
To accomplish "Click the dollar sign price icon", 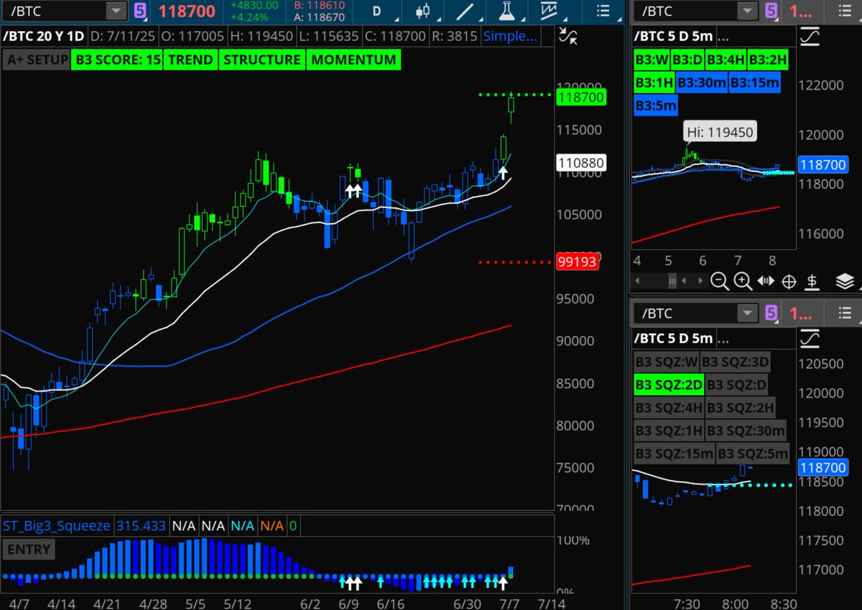I will [812, 281].
